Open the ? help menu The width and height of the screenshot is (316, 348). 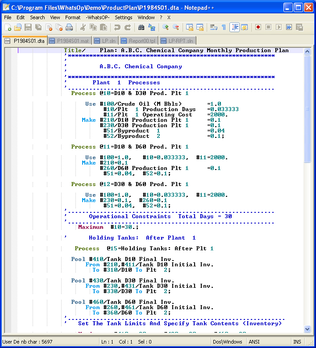pyautogui.click(x=161, y=17)
